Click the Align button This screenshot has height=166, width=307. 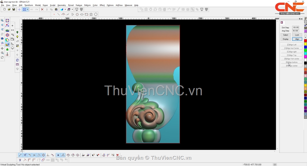[297, 39]
